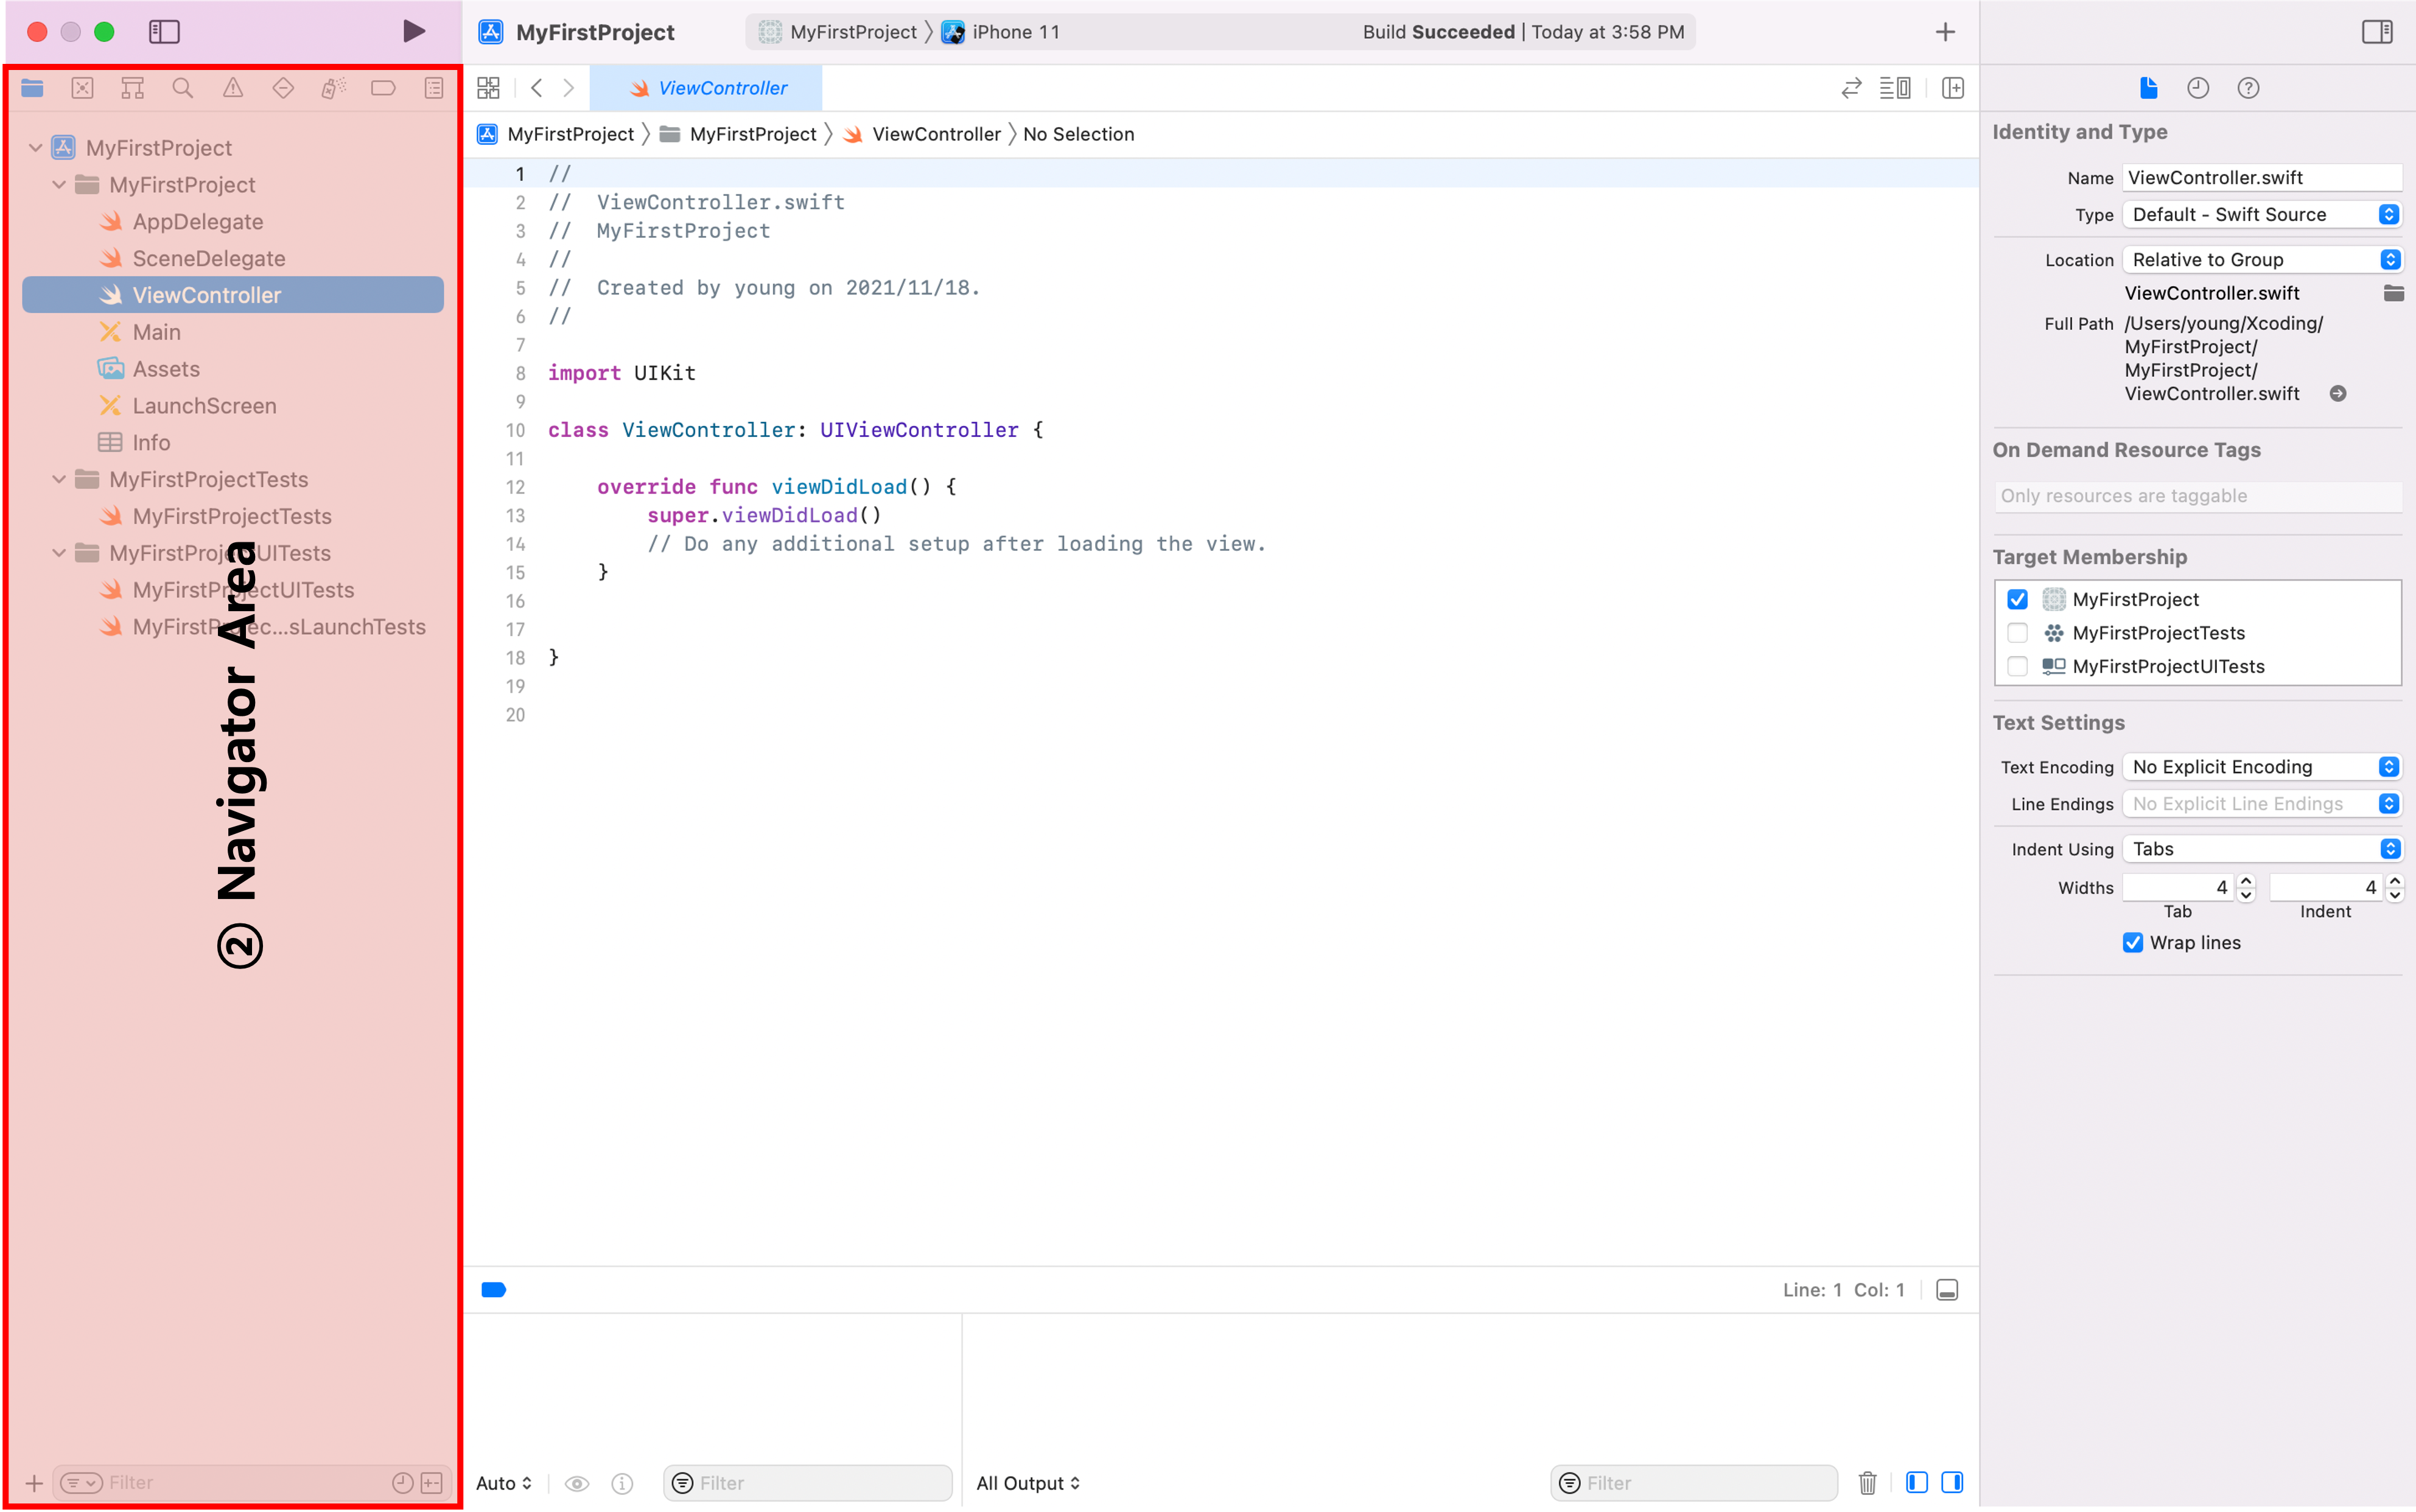Check MyFirstProjectUITests target membership
Viewport: 2416px width, 1512px height.
click(x=2017, y=666)
